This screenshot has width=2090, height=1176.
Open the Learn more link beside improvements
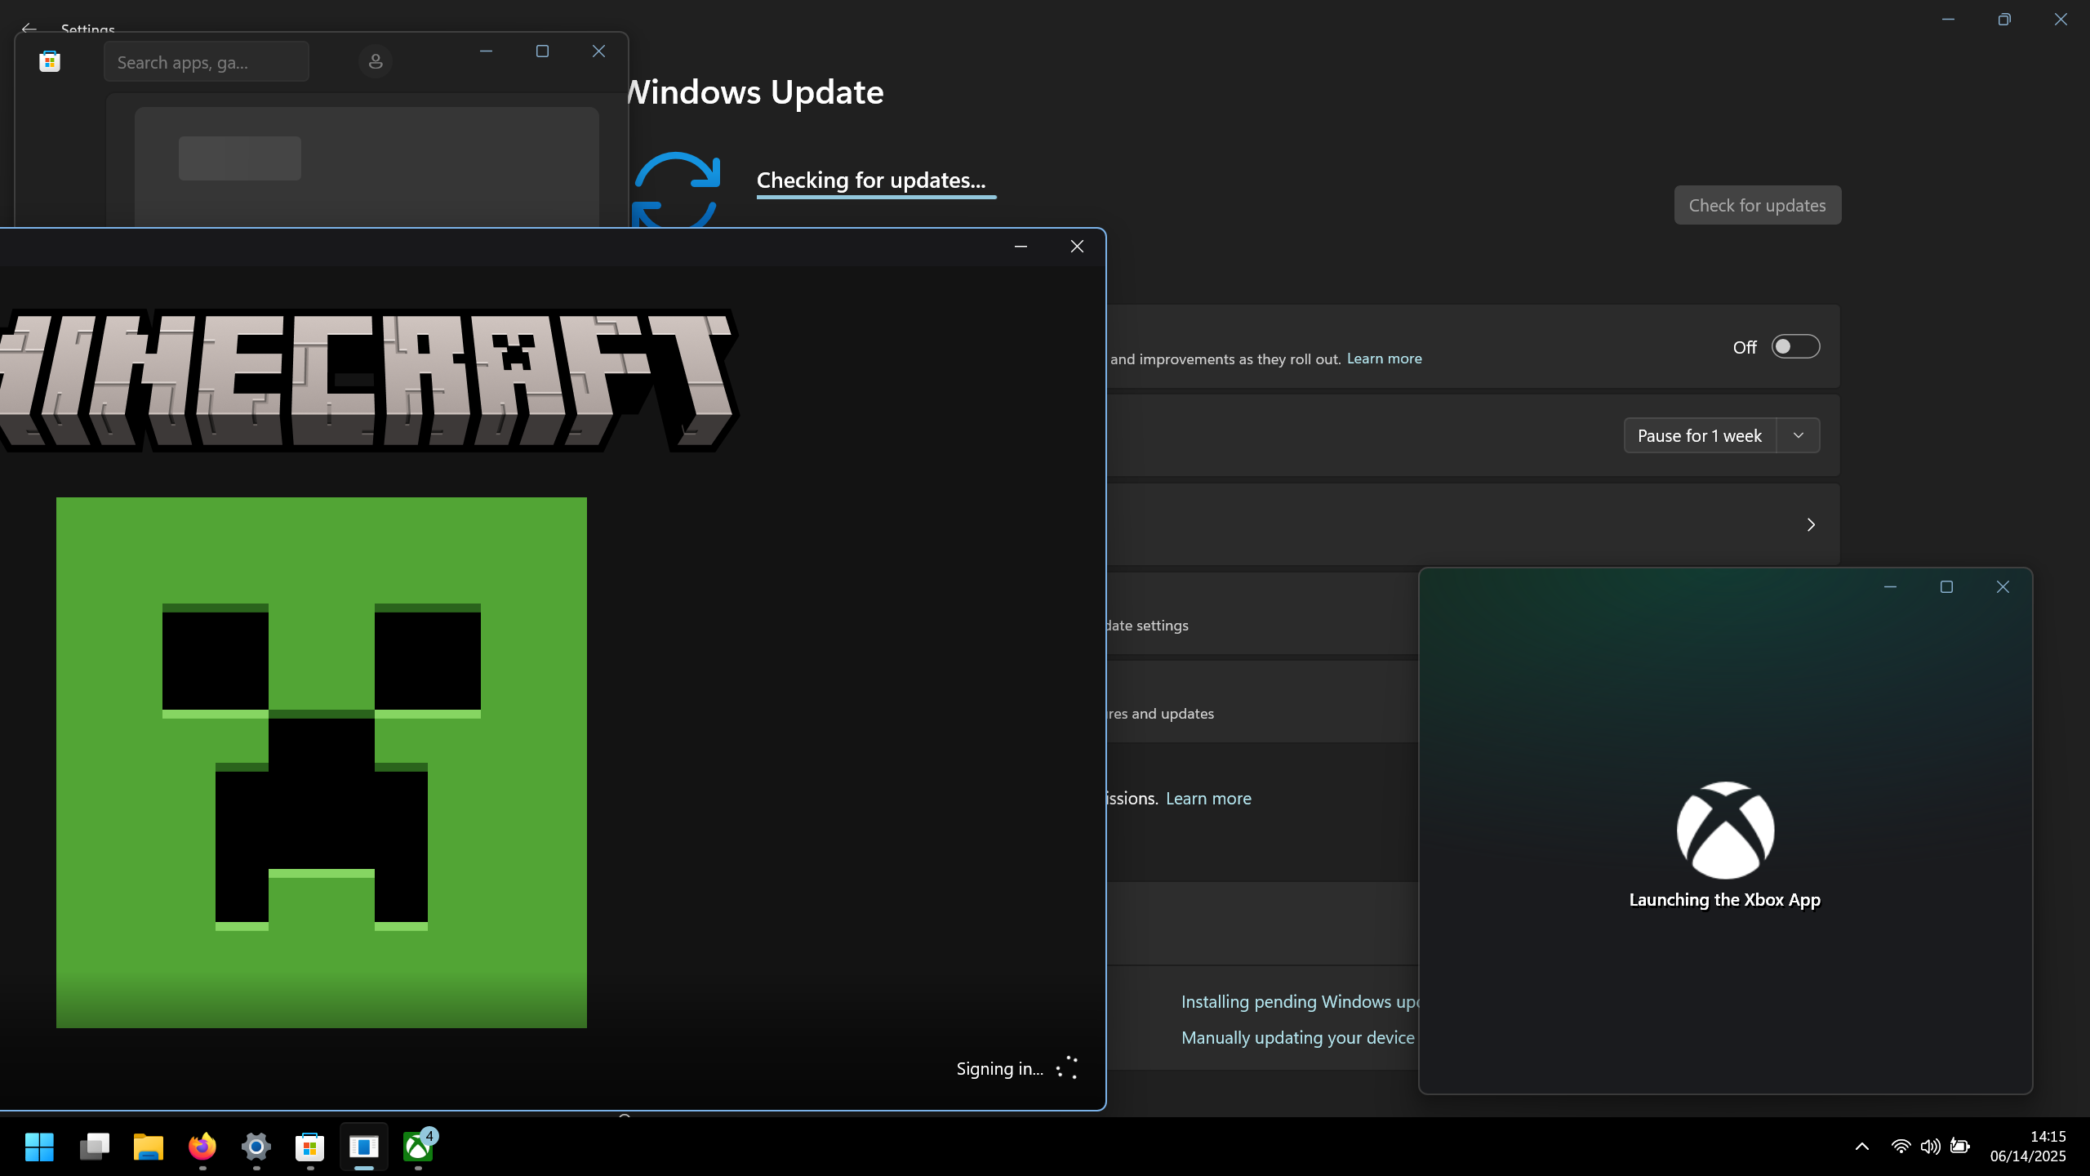(x=1384, y=359)
